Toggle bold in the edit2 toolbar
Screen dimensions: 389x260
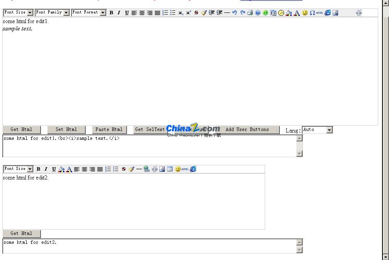click(39, 169)
